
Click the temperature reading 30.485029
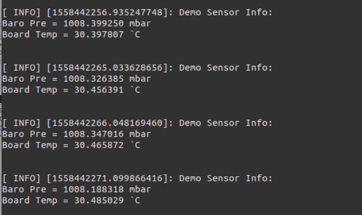click(99, 201)
